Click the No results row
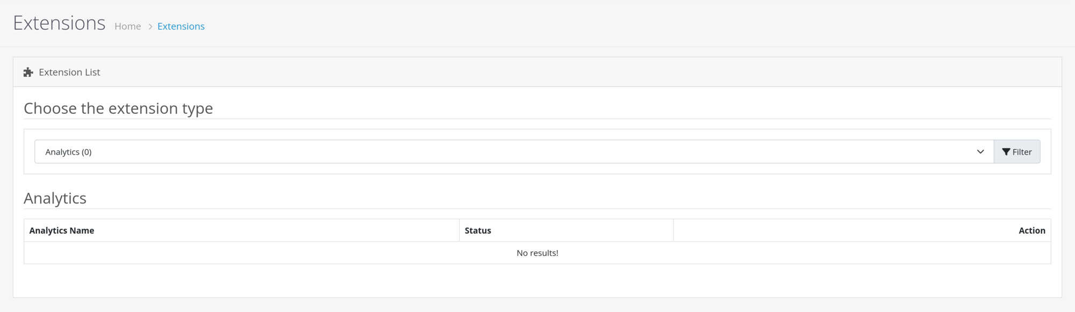Image resolution: width=1075 pixels, height=312 pixels. [537, 252]
